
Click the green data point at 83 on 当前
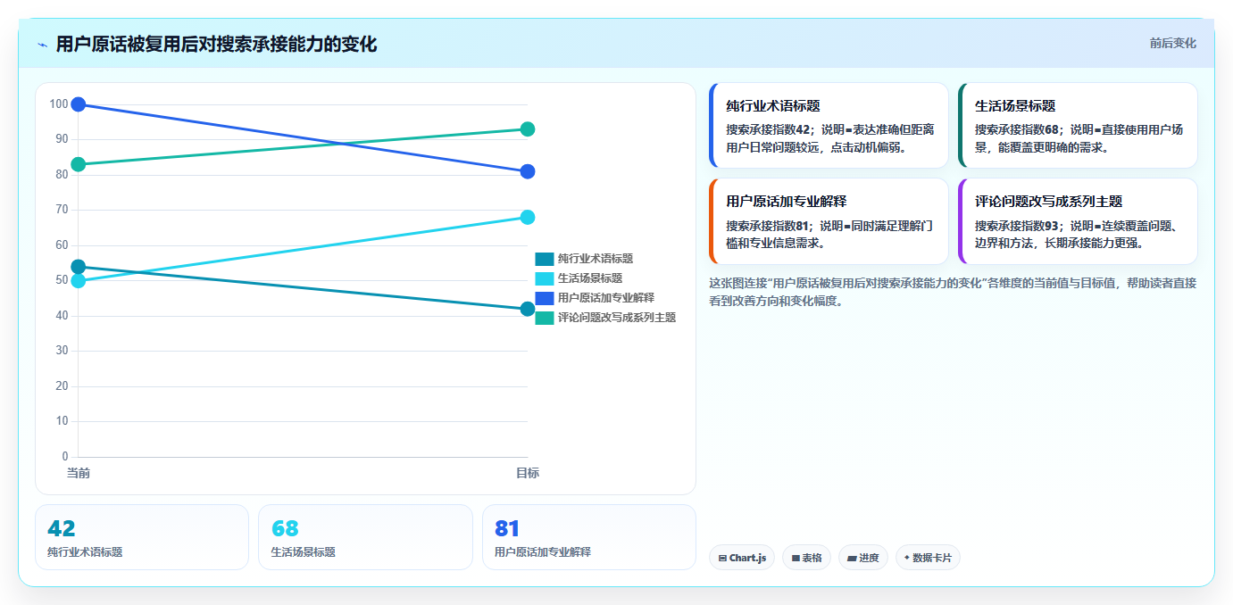coord(79,164)
